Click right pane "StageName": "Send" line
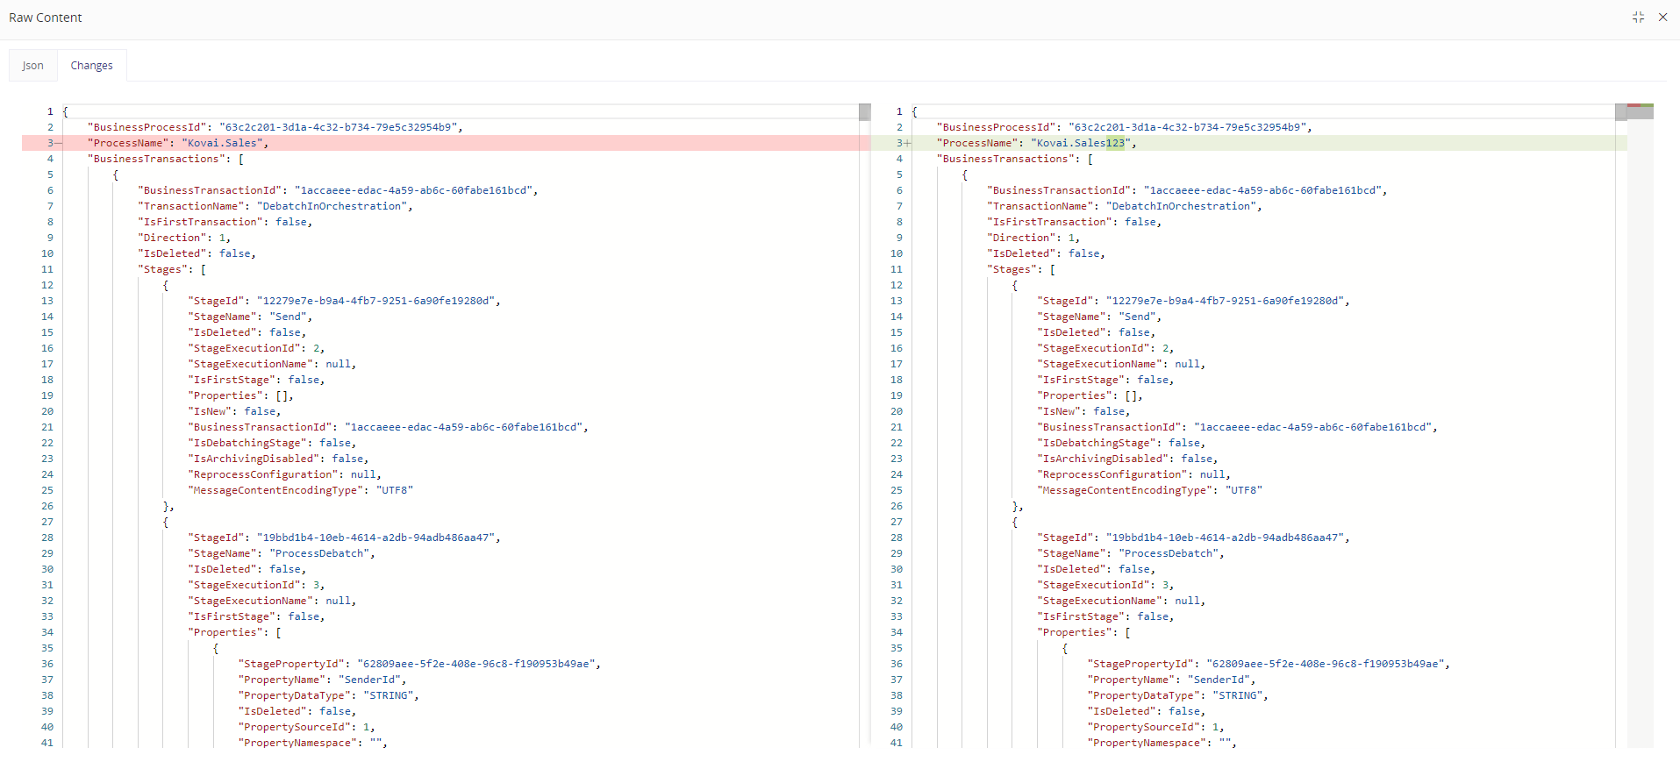This screenshot has width=1680, height=769. [1099, 317]
